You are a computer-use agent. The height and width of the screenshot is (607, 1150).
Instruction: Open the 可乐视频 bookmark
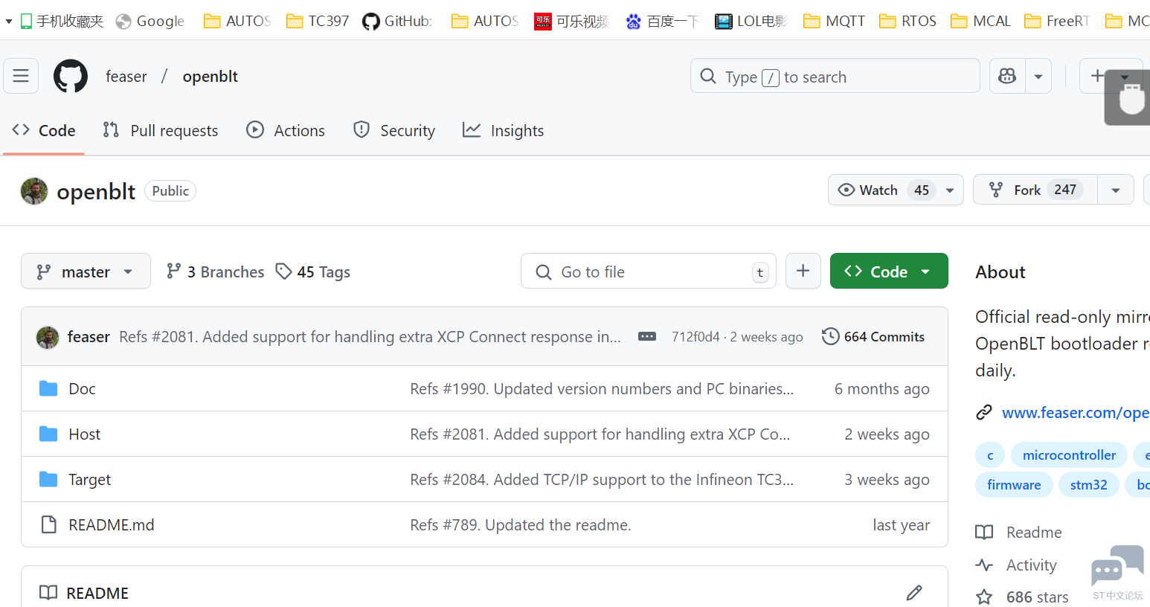(x=571, y=21)
